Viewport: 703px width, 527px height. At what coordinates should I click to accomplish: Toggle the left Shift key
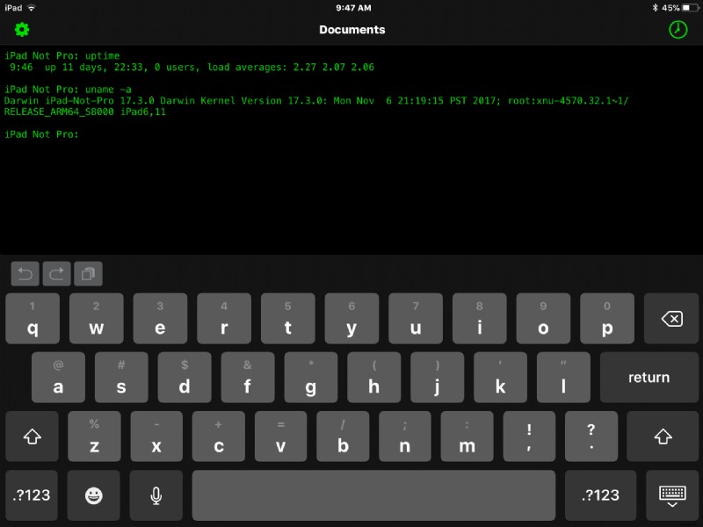pos(32,436)
